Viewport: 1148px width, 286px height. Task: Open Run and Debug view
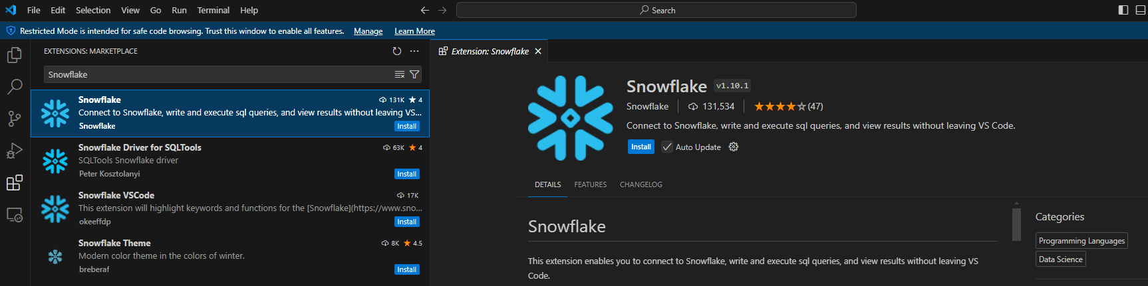14,151
